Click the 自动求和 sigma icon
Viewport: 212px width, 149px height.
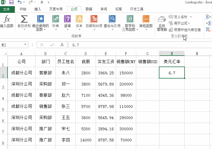(24, 19)
